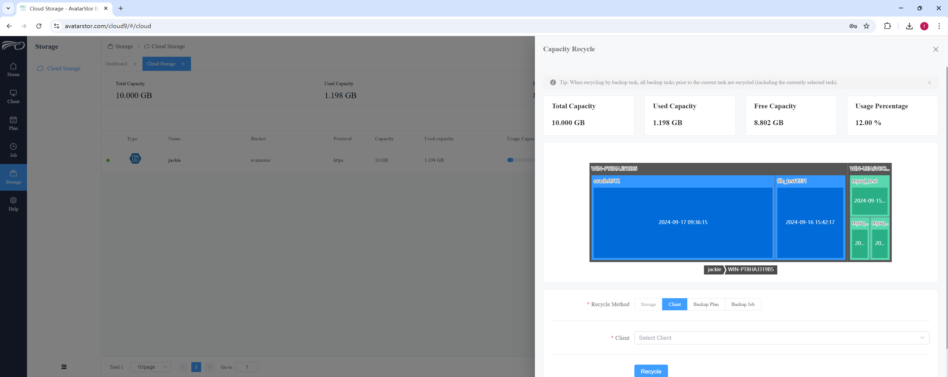Select Backup Plan recycle method

pyautogui.click(x=705, y=305)
